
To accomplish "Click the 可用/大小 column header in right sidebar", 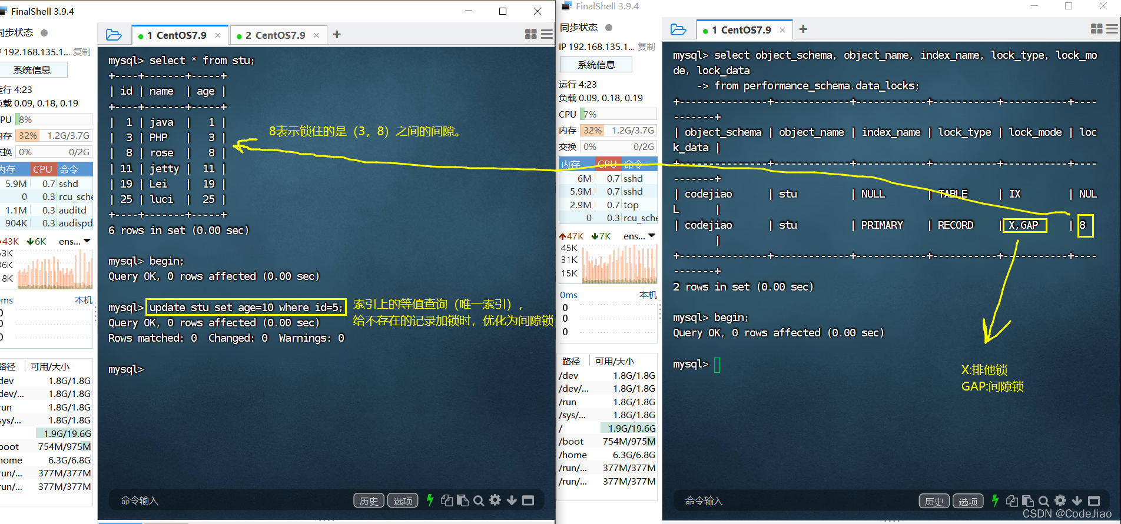I will click(615, 361).
